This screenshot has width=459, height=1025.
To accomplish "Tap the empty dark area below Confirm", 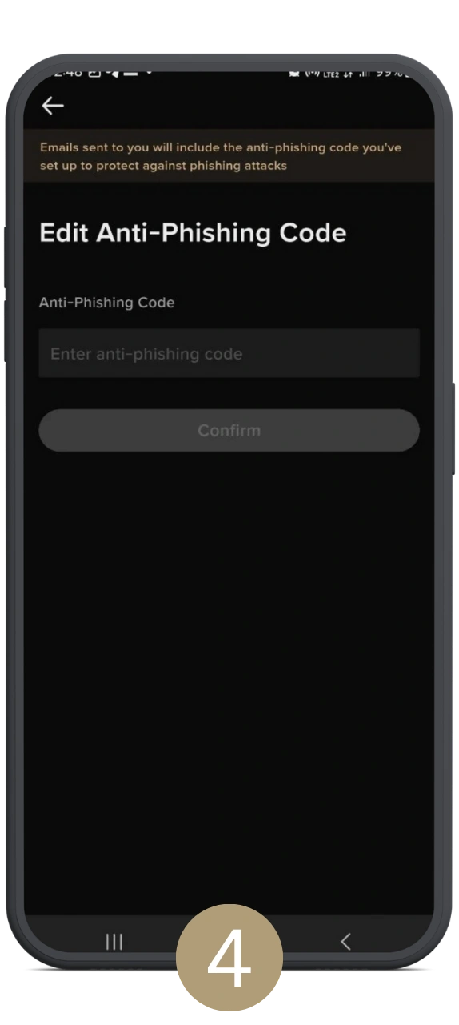I will click(x=229, y=681).
